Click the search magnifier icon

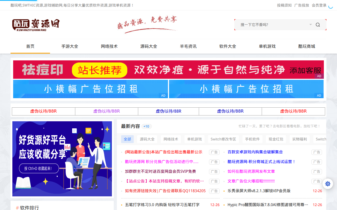pos(318,24)
